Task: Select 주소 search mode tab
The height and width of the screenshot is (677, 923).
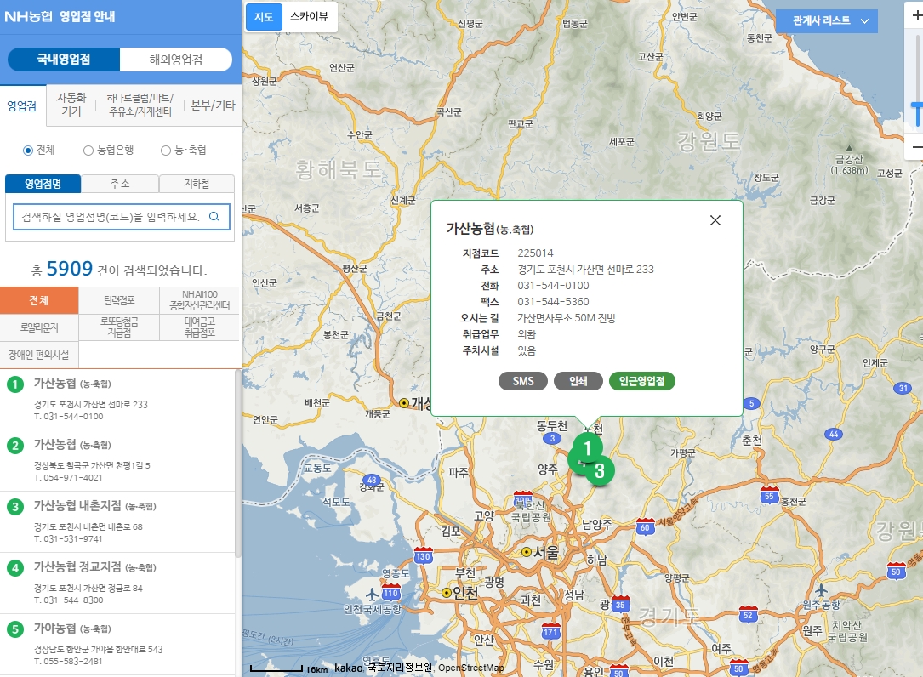Action: (120, 184)
